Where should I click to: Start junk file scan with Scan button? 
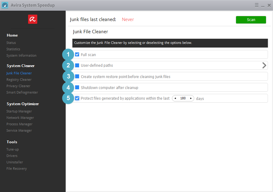[251, 20]
